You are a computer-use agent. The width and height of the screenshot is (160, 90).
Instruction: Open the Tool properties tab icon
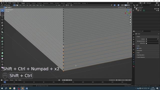click(133, 34)
